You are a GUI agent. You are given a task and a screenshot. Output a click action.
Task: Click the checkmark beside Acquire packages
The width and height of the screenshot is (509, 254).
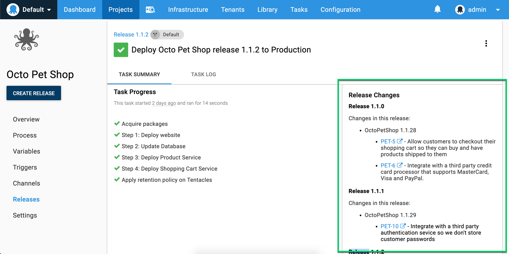[117, 124]
